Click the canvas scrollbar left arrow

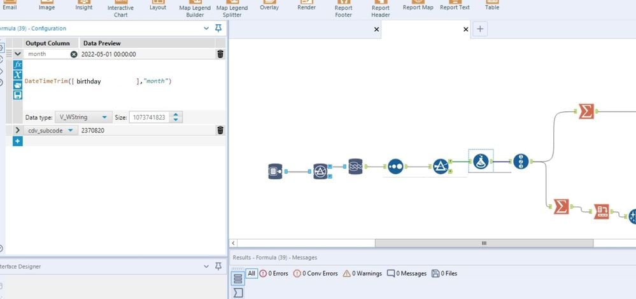pyautogui.click(x=233, y=243)
